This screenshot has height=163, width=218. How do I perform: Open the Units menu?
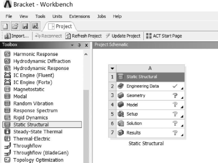57,16
